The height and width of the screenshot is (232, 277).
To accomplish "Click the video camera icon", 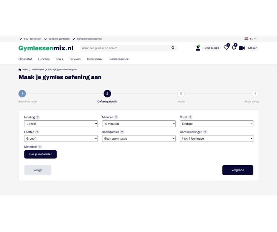I will (242, 48).
